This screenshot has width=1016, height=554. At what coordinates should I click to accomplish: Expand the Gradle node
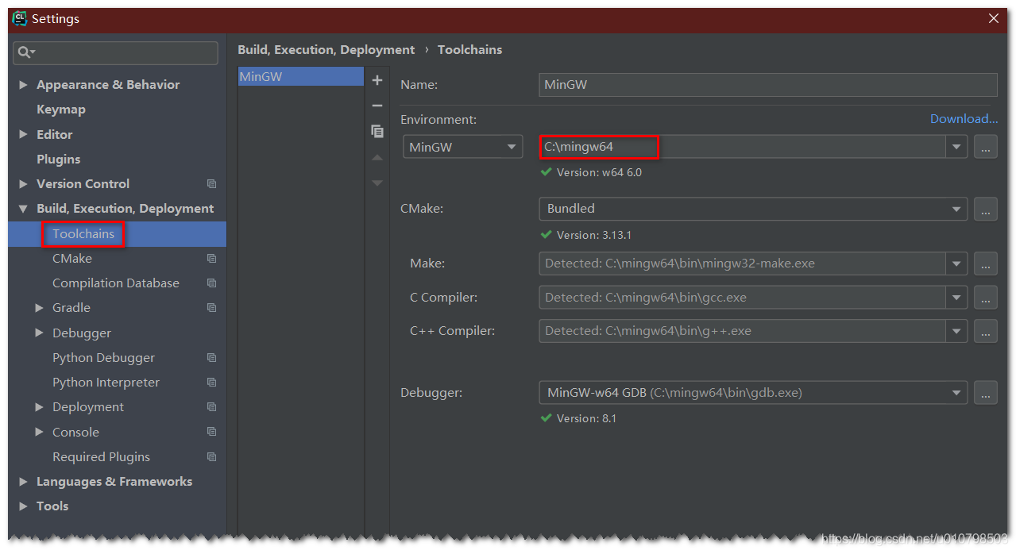39,308
